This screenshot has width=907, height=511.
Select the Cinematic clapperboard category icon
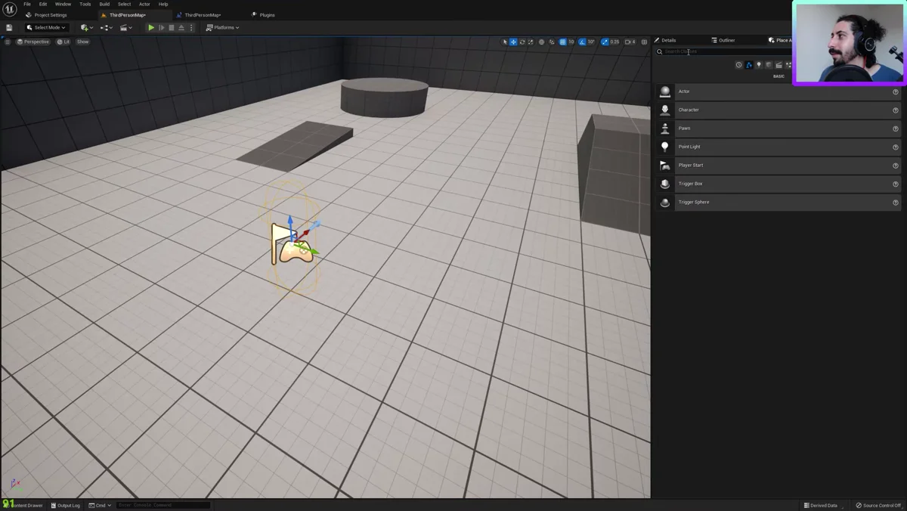pos(779,65)
